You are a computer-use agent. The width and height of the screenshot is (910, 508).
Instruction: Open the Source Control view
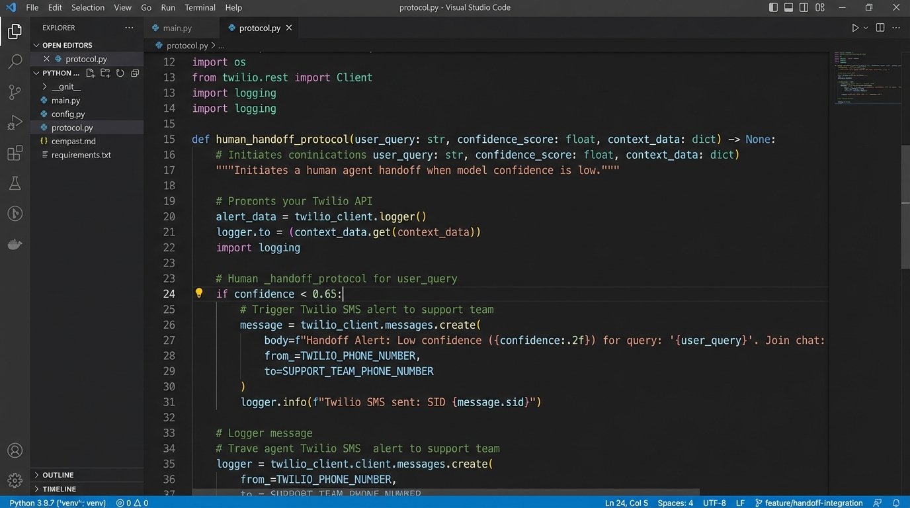[15, 93]
